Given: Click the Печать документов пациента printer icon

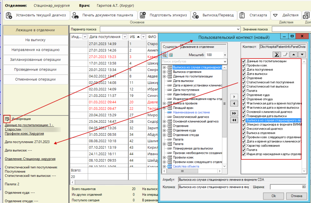Looking at the screenshot, I should pyautogui.click(x=75, y=15).
